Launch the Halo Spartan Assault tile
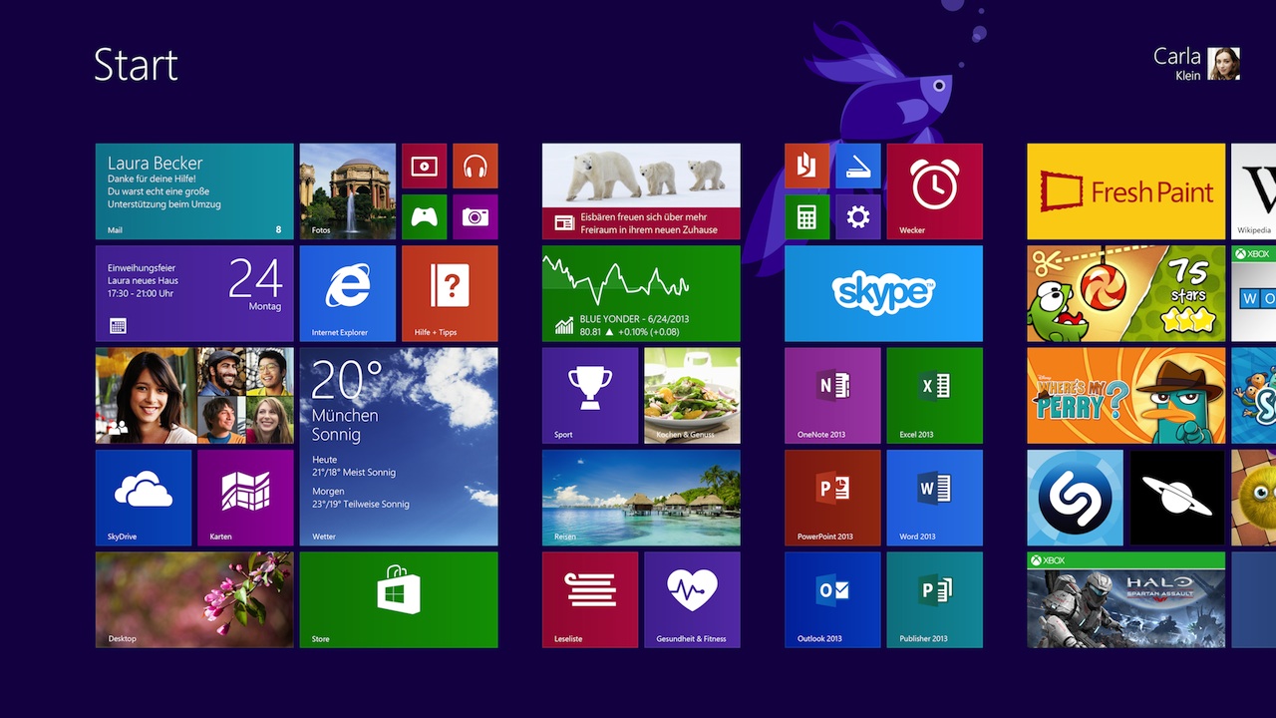Screen dimensions: 1276x718 click(1126, 600)
